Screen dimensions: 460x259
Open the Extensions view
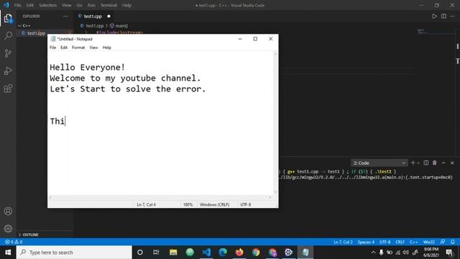(8, 88)
